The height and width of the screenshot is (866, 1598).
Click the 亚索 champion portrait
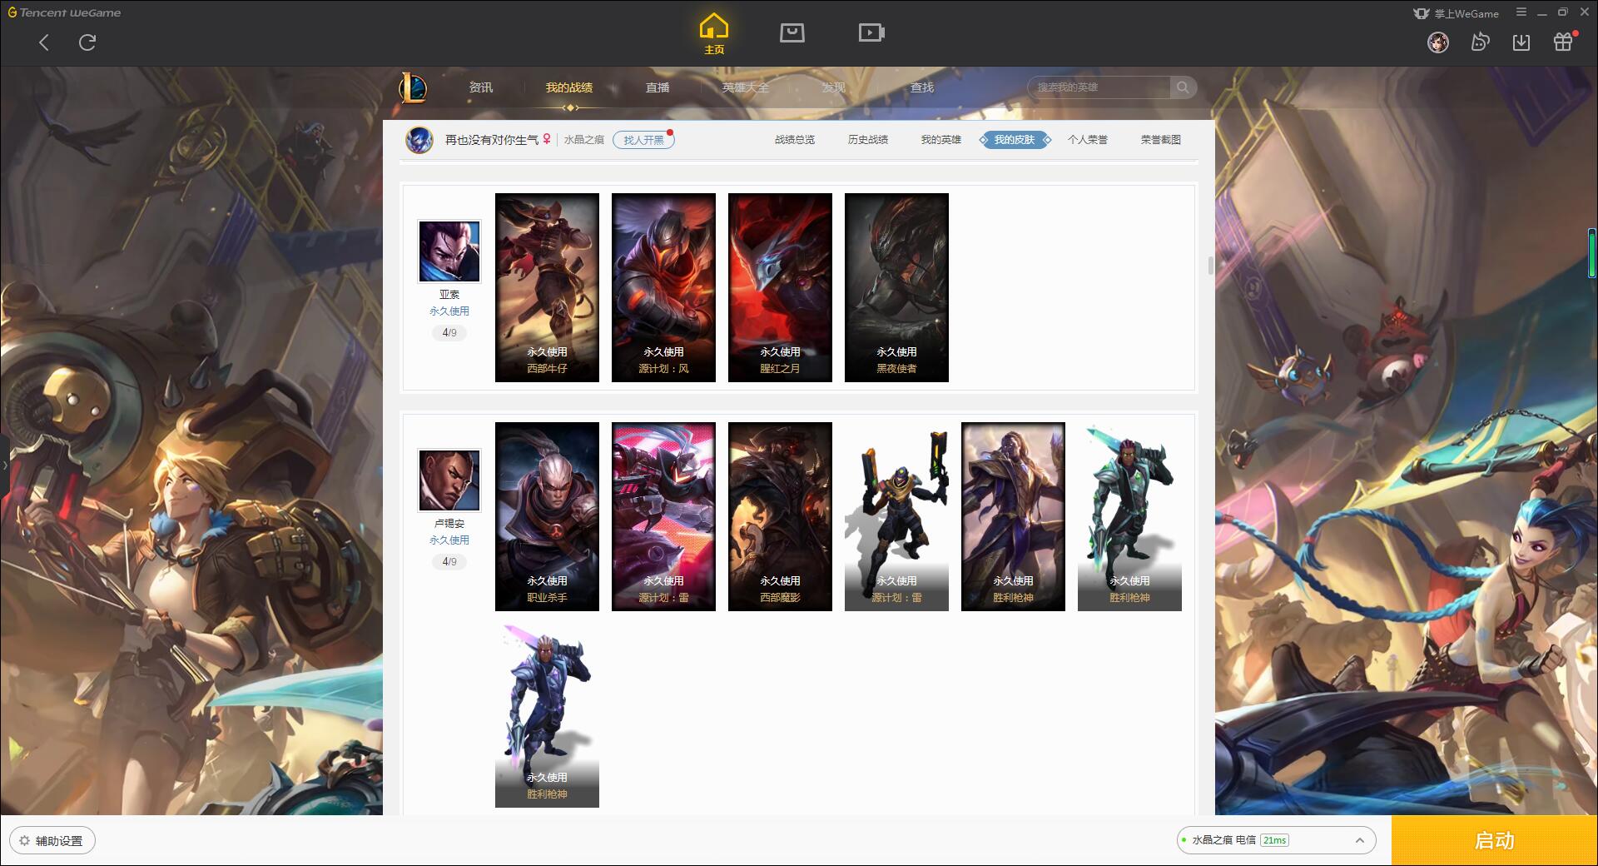point(449,251)
